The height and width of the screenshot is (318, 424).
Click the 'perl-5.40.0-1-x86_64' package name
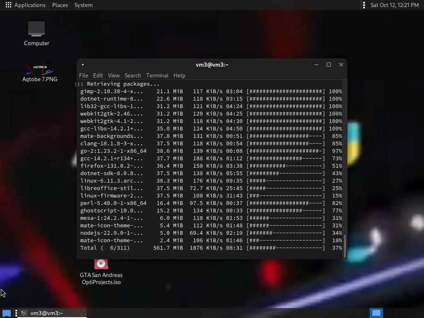pyautogui.click(x=113, y=203)
